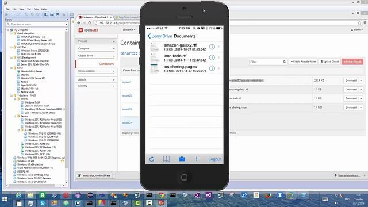368x207 pixels.
Task: Open the tenant22 container link
Action: (126, 123)
